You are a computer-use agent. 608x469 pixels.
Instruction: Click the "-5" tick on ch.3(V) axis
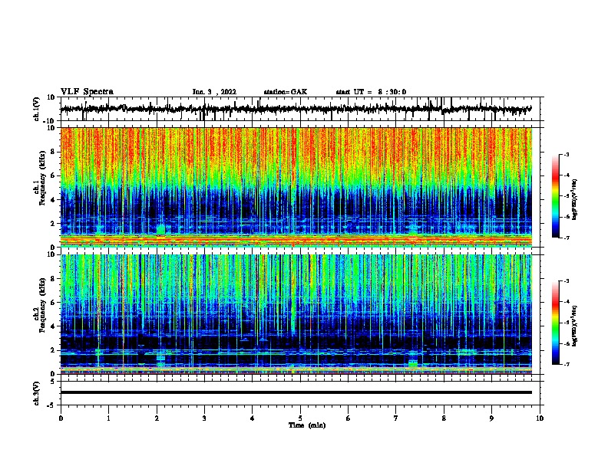click(51, 405)
